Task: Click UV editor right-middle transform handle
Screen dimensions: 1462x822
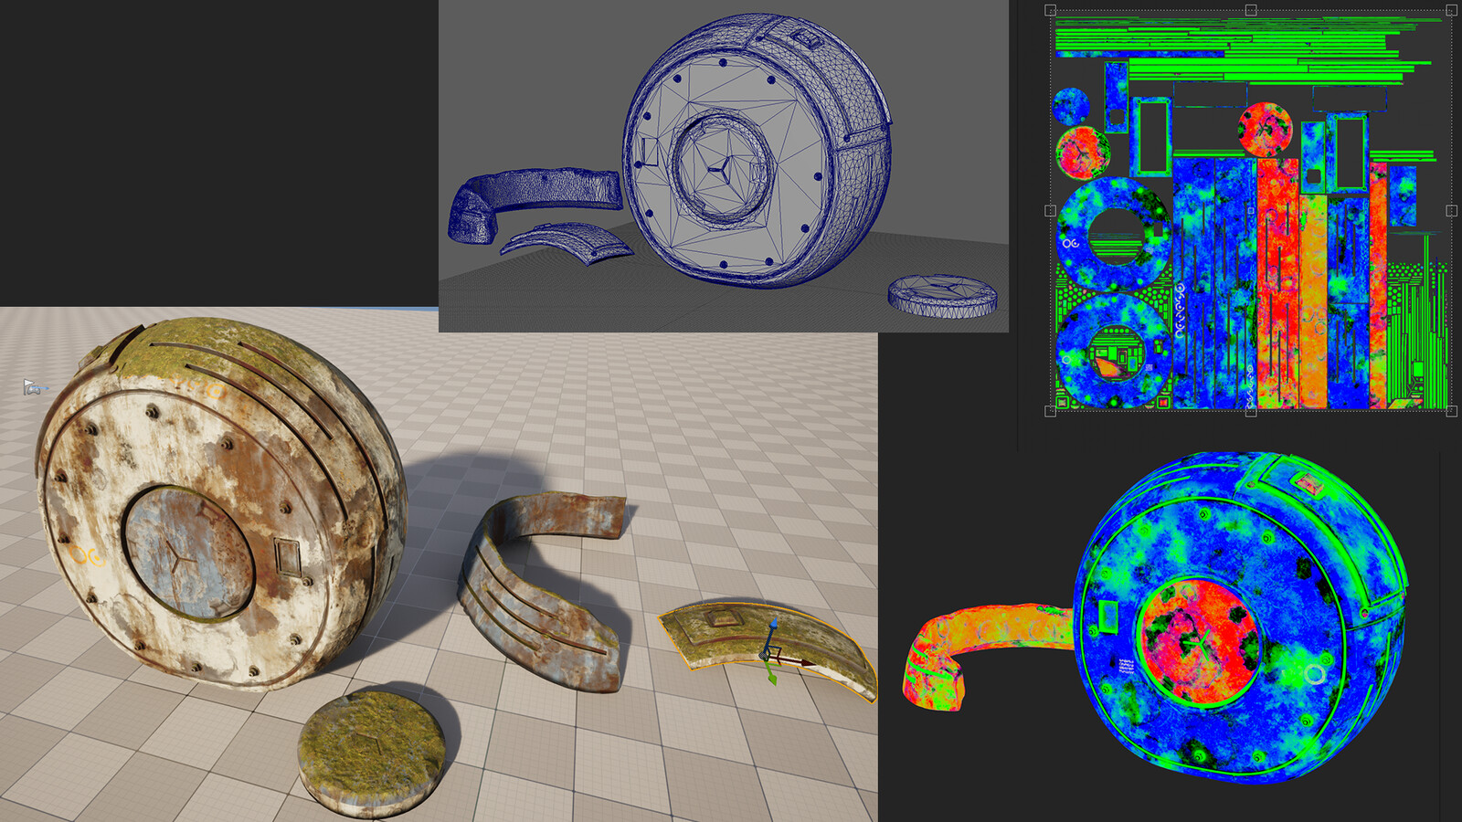Action: 1451,210
